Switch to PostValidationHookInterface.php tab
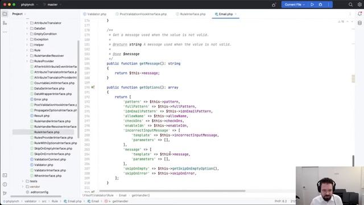The image size is (364, 205). 141,14
